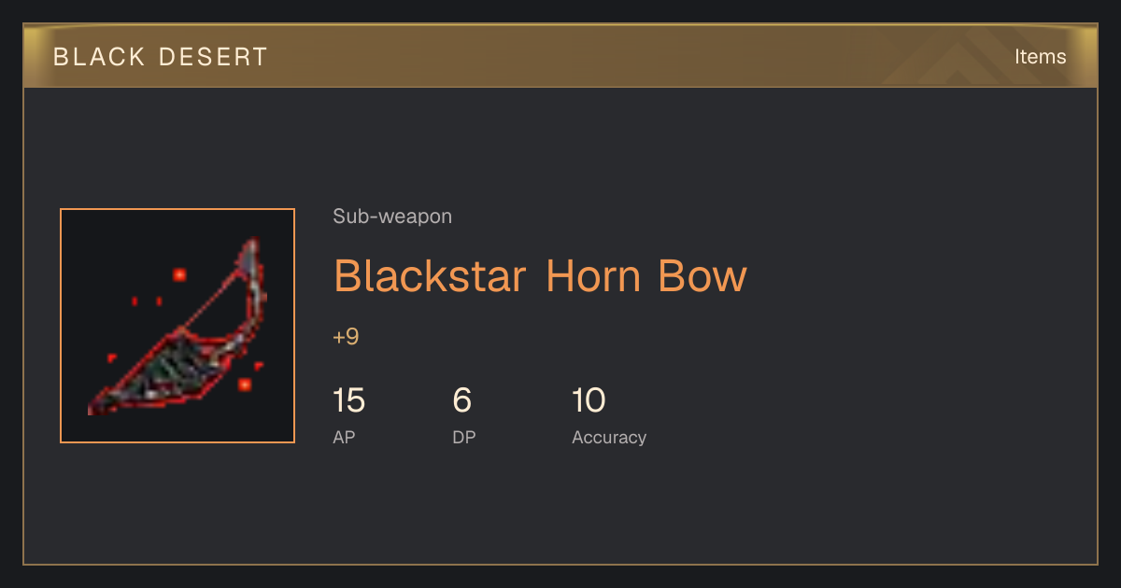Click the small red spark at icon's left

(112, 357)
